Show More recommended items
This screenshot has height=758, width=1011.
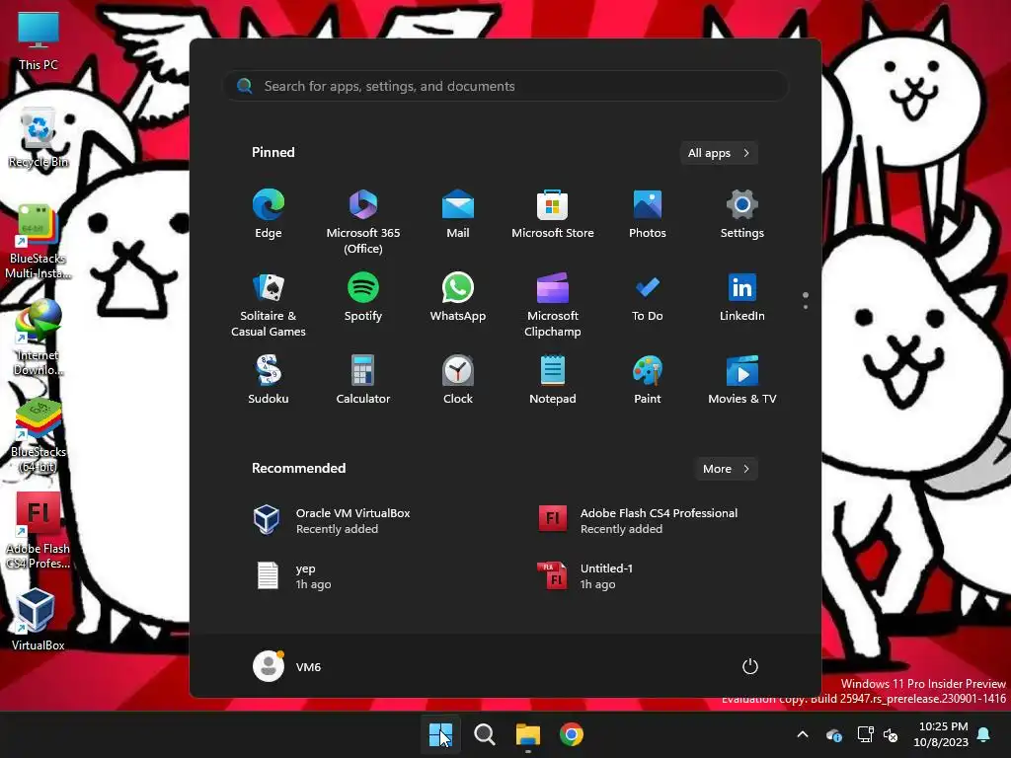726,469
